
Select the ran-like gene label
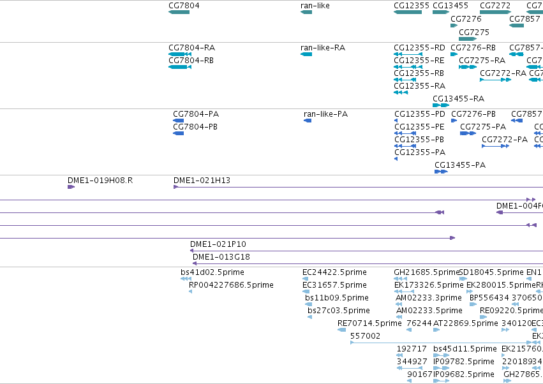pos(315,6)
